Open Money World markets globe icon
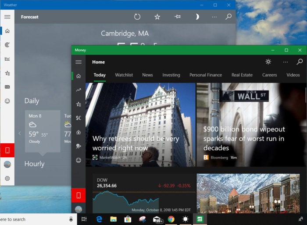The height and width of the screenshot is (225, 307). [79, 146]
